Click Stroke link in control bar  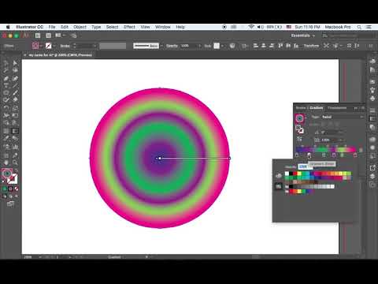coord(65,46)
